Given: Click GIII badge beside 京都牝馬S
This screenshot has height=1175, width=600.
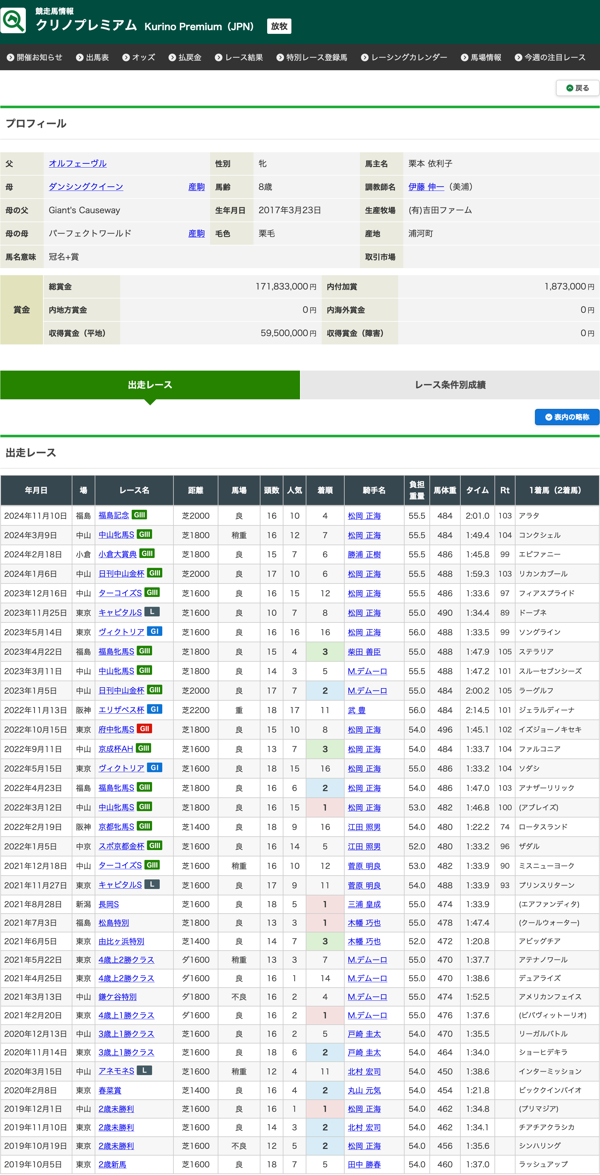Looking at the screenshot, I should 144,826.
